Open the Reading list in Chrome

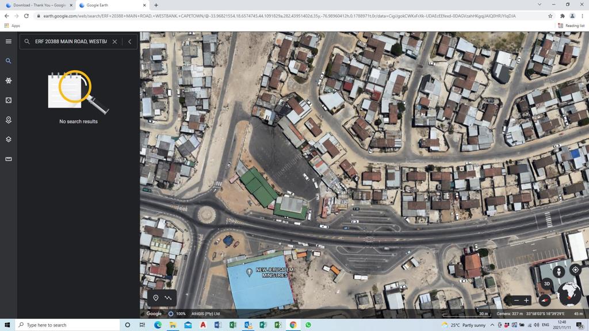(x=571, y=25)
